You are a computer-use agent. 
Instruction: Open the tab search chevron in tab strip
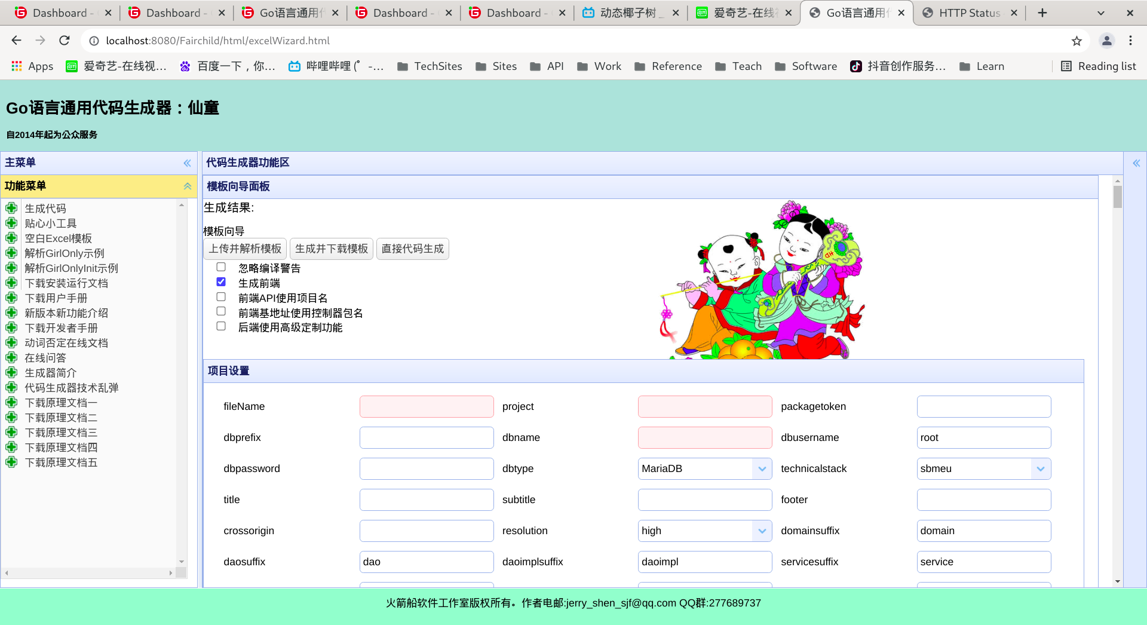1101,13
